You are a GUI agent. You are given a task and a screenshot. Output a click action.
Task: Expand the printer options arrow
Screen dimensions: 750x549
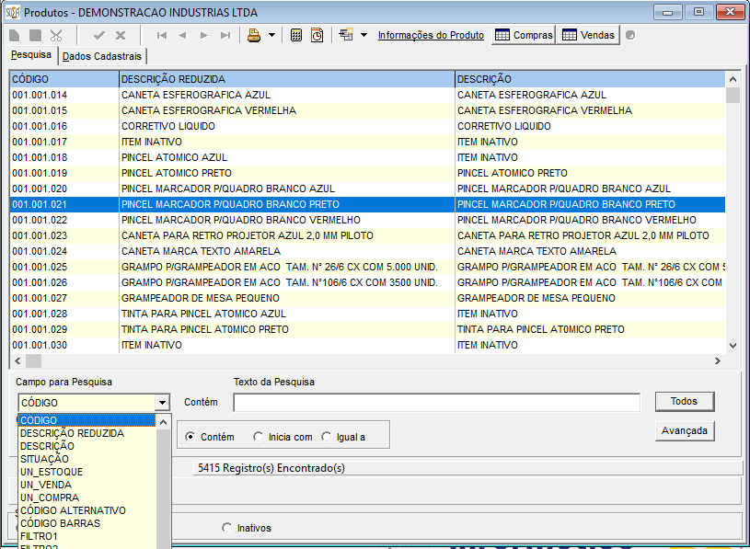[271, 35]
